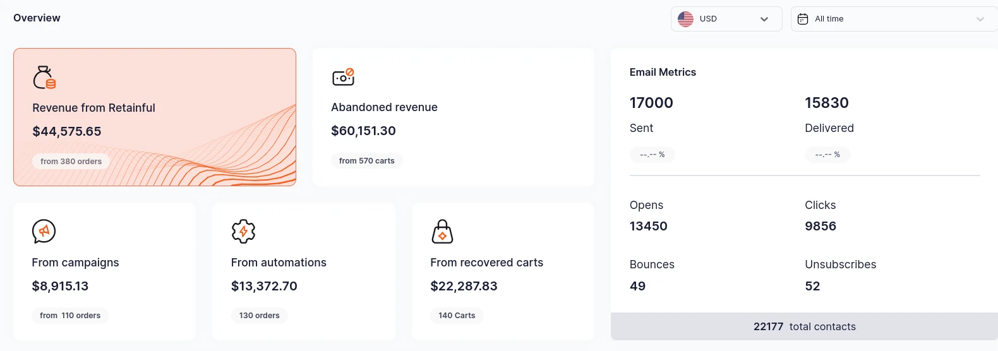Click the Abandoned revenue cash icon
Viewport: 998px width, 351px height.
(x=343, y=77)
